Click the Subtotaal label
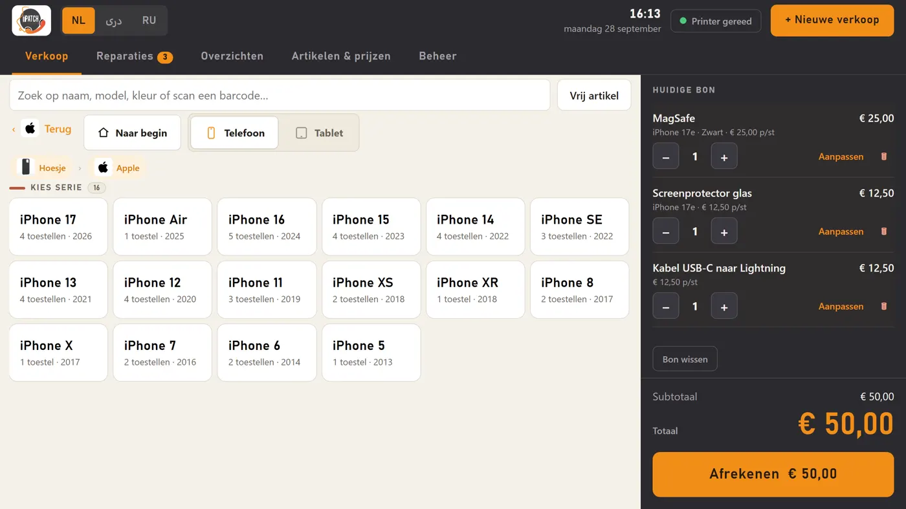Image resolution: width=906 pixels, height=509 pixels. tap(675, 397)
